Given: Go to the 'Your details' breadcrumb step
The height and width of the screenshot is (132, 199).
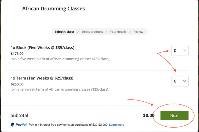Looking at the screenshot, I should point(118,32).
